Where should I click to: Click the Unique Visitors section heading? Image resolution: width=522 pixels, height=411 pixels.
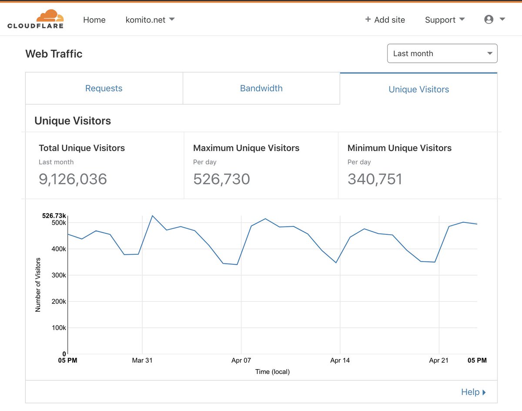(x=73, y=121)
